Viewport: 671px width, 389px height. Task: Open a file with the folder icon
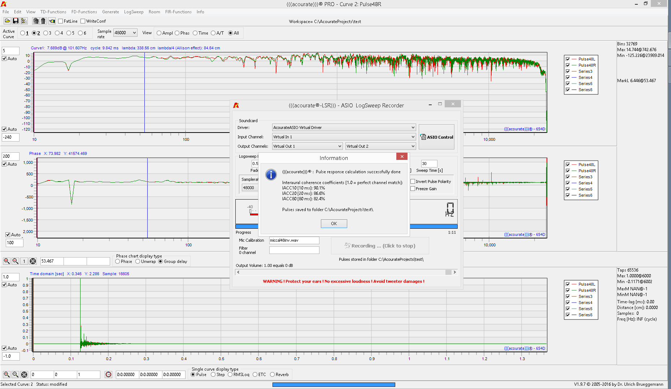[7, 21]
